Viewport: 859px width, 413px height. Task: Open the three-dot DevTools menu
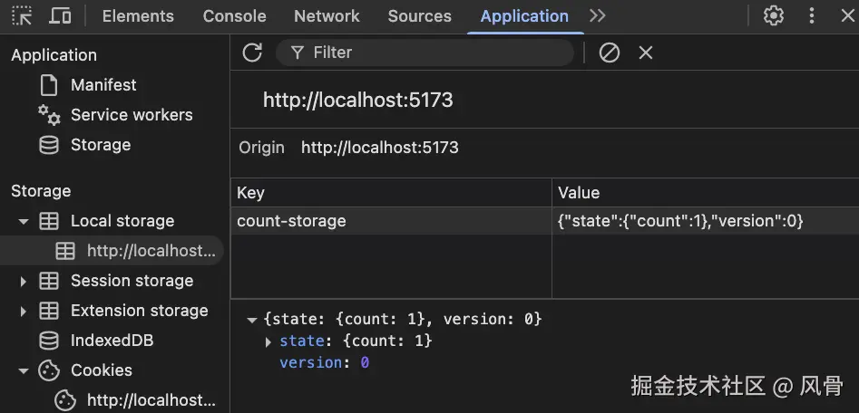point(812,15)
